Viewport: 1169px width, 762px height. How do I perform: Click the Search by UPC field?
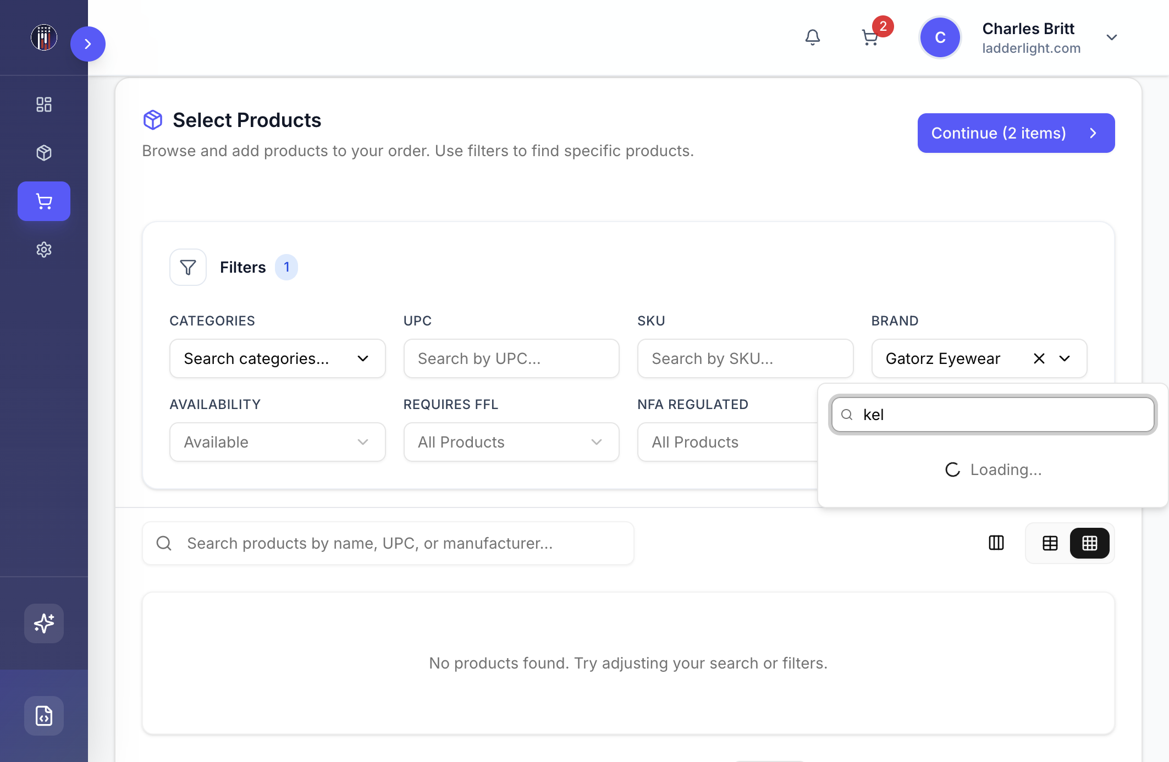tap(511, 358)
